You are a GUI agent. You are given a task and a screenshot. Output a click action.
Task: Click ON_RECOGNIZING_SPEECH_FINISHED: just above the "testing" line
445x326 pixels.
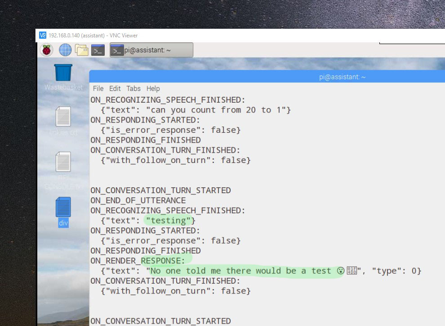pyautogui.click(x=168, y=211)
